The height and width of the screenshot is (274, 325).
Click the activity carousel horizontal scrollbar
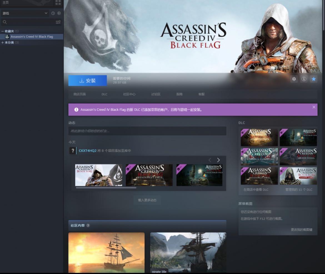[106, 188]
